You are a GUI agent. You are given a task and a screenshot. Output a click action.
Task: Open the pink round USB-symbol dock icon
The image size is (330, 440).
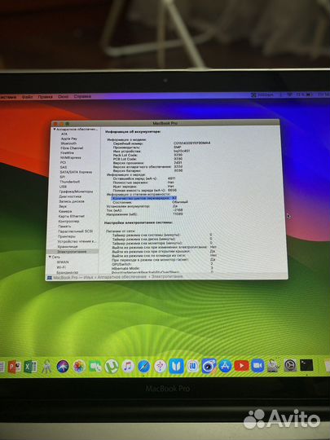[161, 366]
